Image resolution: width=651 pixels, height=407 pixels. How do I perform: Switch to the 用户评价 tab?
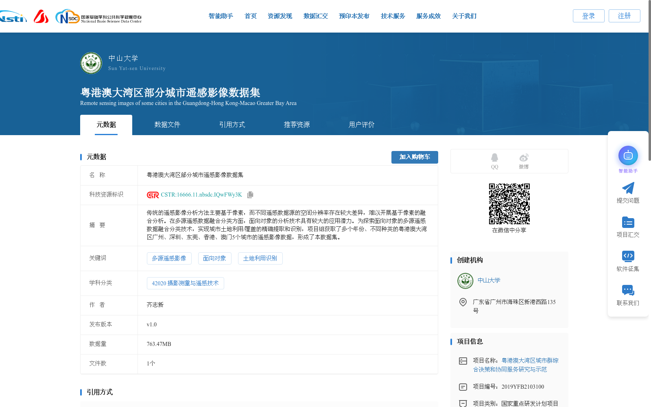[361, 125]
